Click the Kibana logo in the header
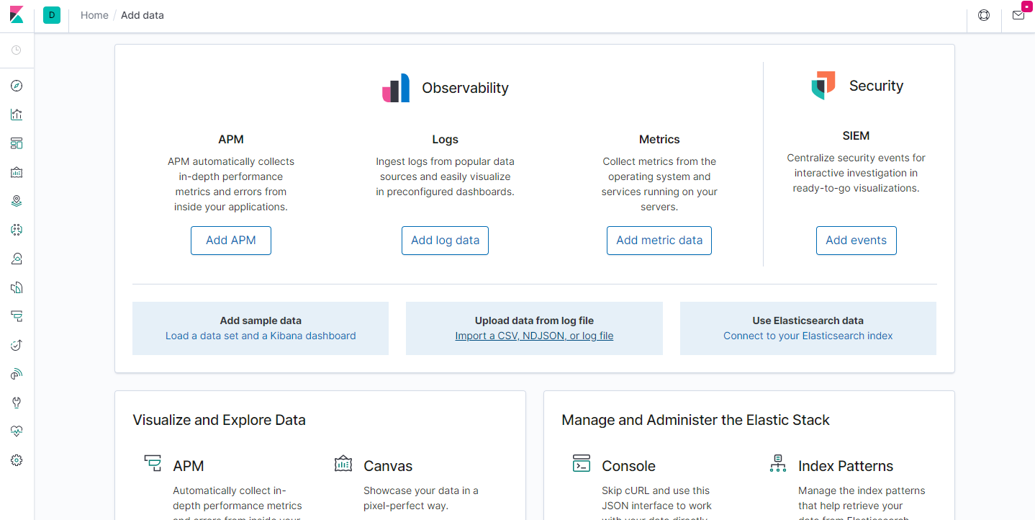The image size is (1035, 520). 17,15
